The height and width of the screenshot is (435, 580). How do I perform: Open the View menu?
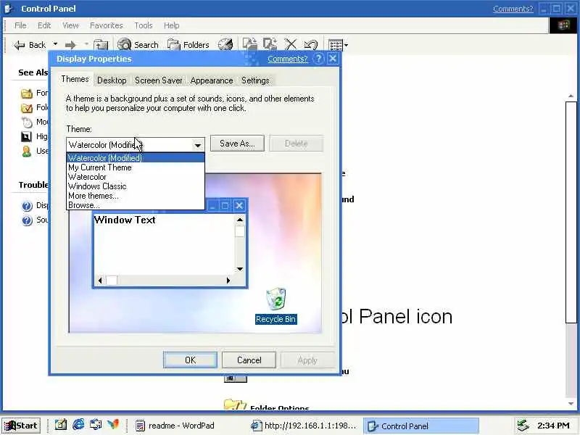pyautogui.click(x=70, y=25)
